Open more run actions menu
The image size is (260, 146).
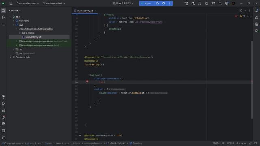(170, 3)
